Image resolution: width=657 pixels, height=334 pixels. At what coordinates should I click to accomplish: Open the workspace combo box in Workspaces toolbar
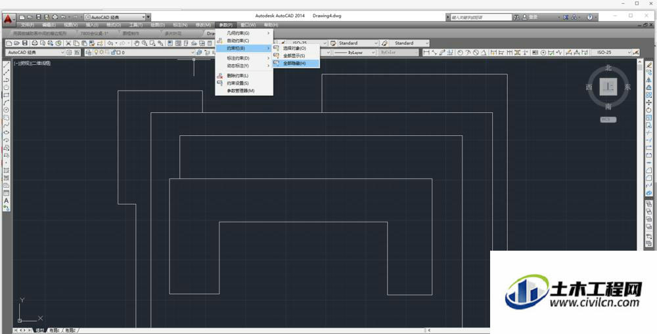35,52
